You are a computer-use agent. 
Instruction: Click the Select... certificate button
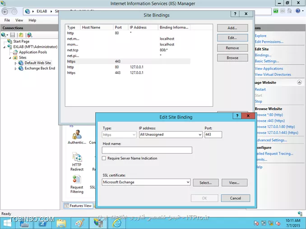tap(206, 183)
